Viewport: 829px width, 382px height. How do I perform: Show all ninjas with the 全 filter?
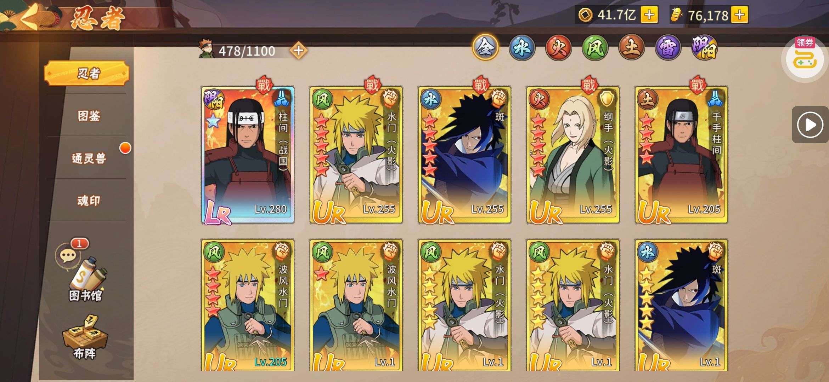pyautogui.click(x=485, y=47)
